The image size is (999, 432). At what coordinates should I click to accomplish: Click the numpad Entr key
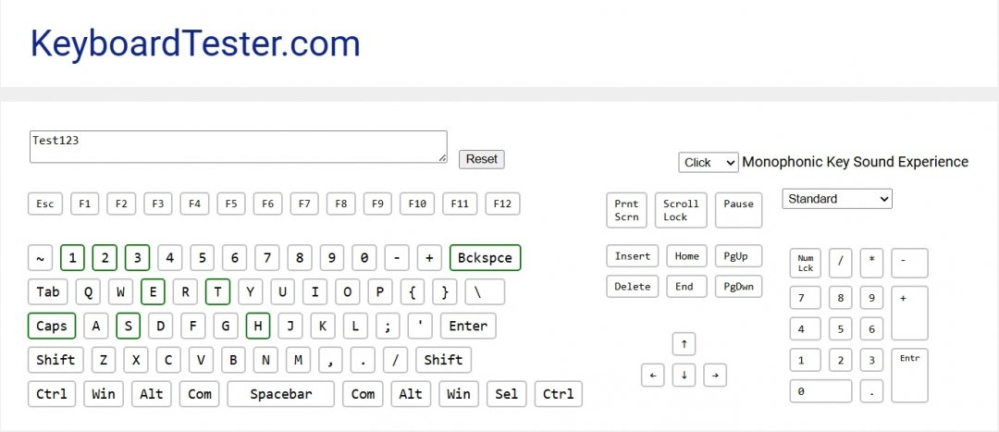click(x=908, y=375)
